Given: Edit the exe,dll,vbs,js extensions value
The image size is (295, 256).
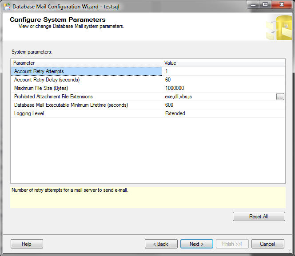Looking at the screenshot, I should click(219, 97).
